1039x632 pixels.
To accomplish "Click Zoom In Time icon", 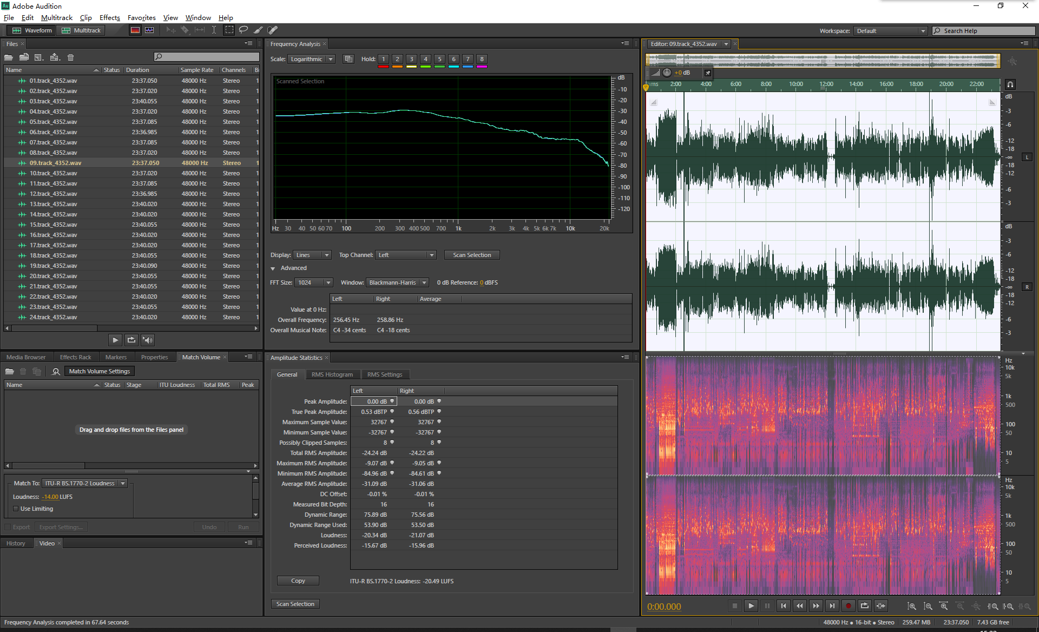I will (x=944, y=607).
